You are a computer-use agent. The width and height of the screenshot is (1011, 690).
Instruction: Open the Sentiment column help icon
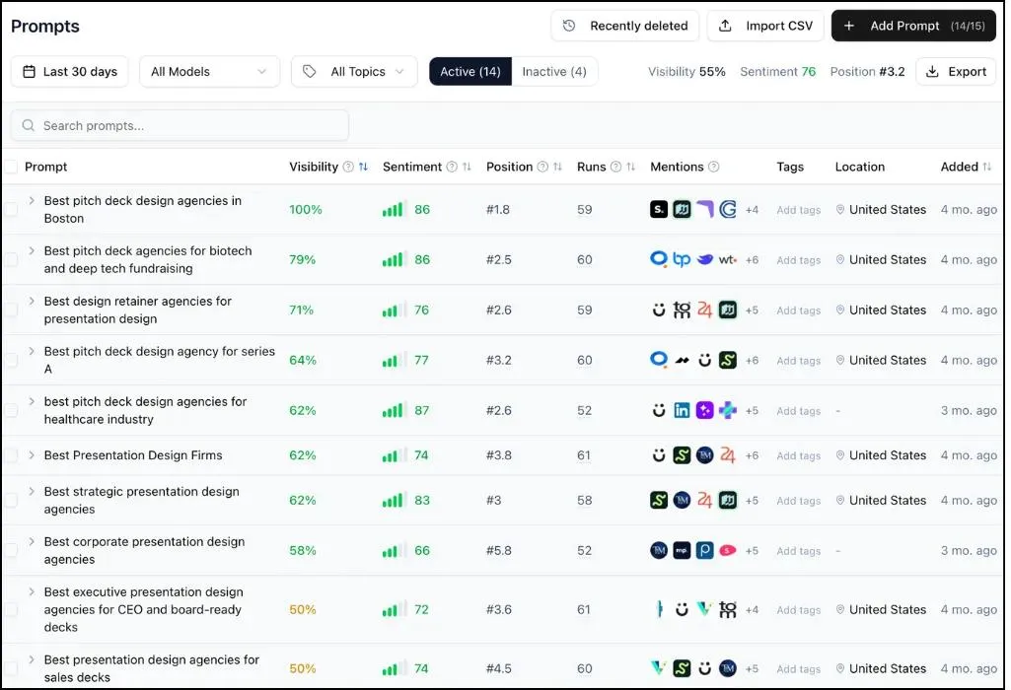(452, 167)
